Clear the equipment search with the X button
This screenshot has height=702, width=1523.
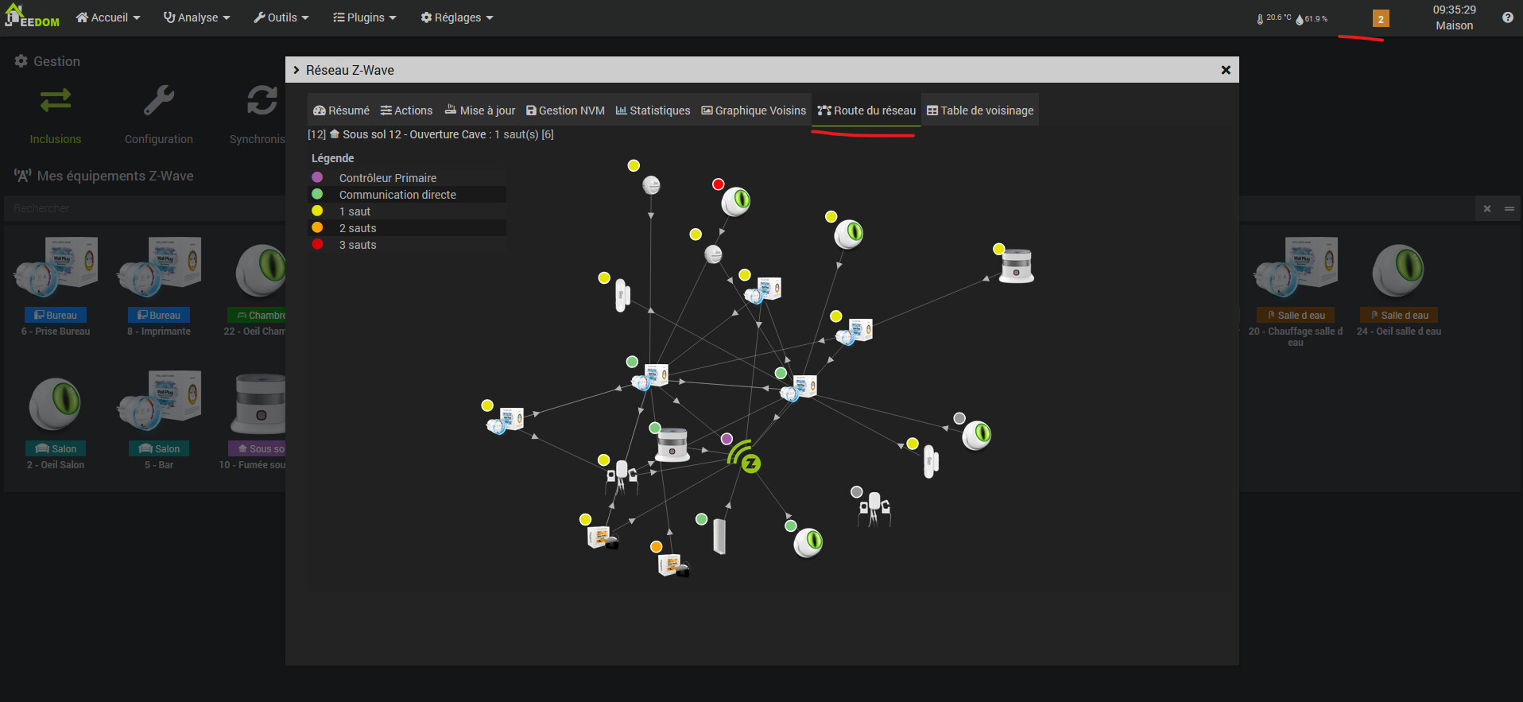pos(1487,209)
